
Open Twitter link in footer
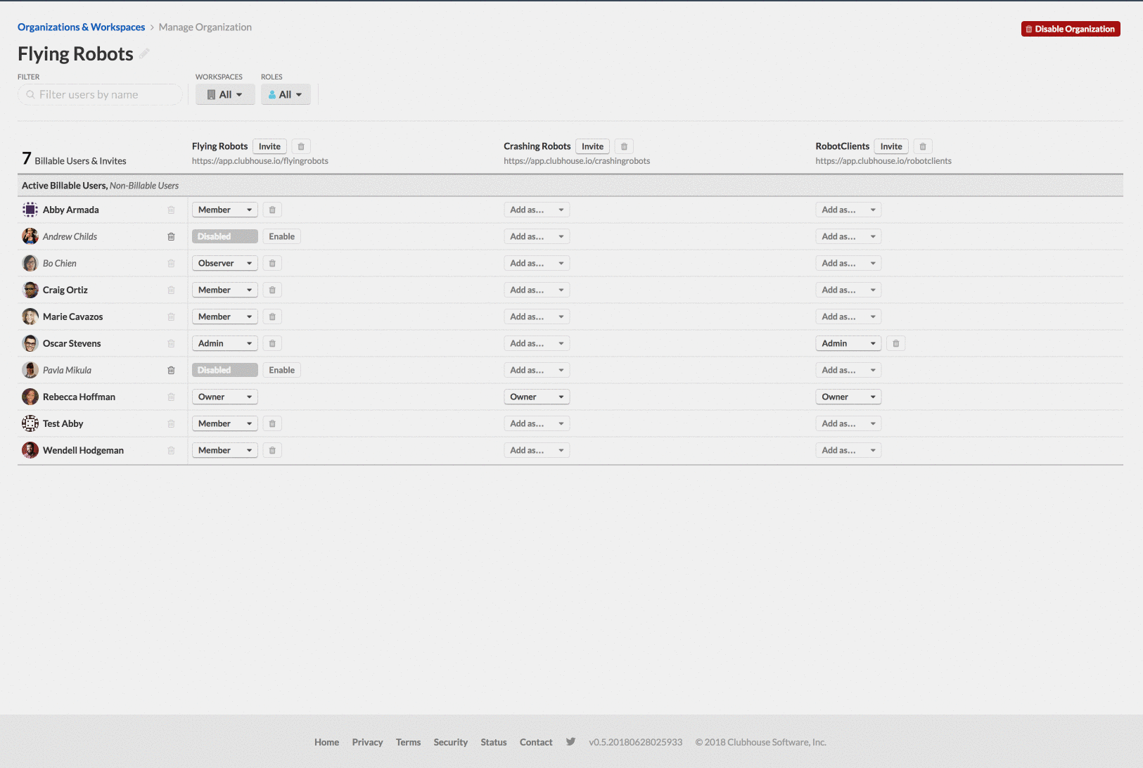pos(570,741)
